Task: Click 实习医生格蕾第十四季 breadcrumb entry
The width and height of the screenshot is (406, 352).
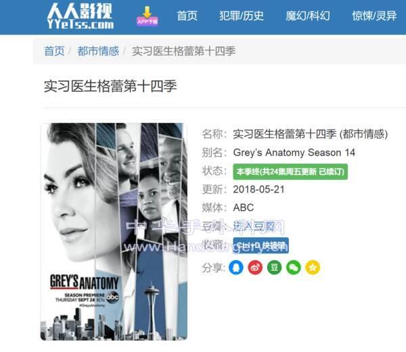Action: (183, 51)
